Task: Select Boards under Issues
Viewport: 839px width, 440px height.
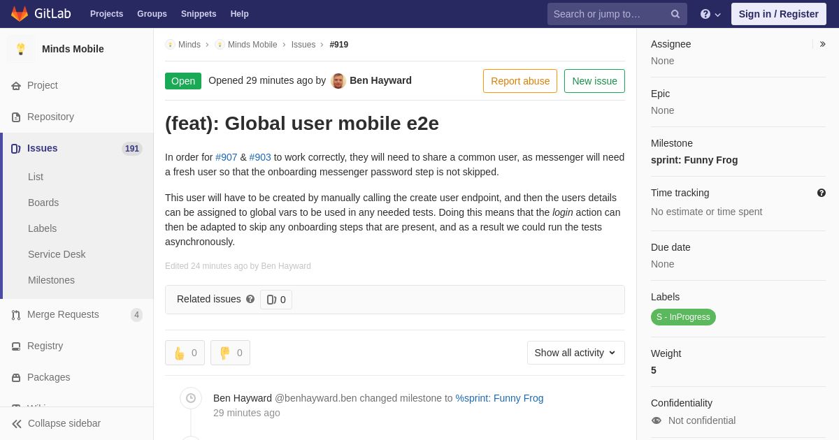Action: pos(43,203)
